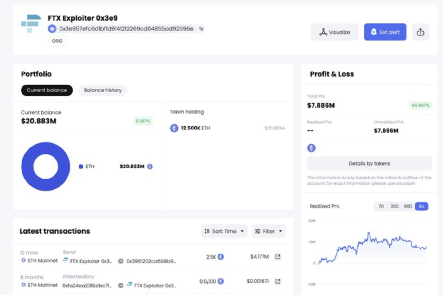Image resolution: width=443 pixels, height=295 pixels.
Task: Open external link for $0.001671 transaction
Action: [278, 282]
